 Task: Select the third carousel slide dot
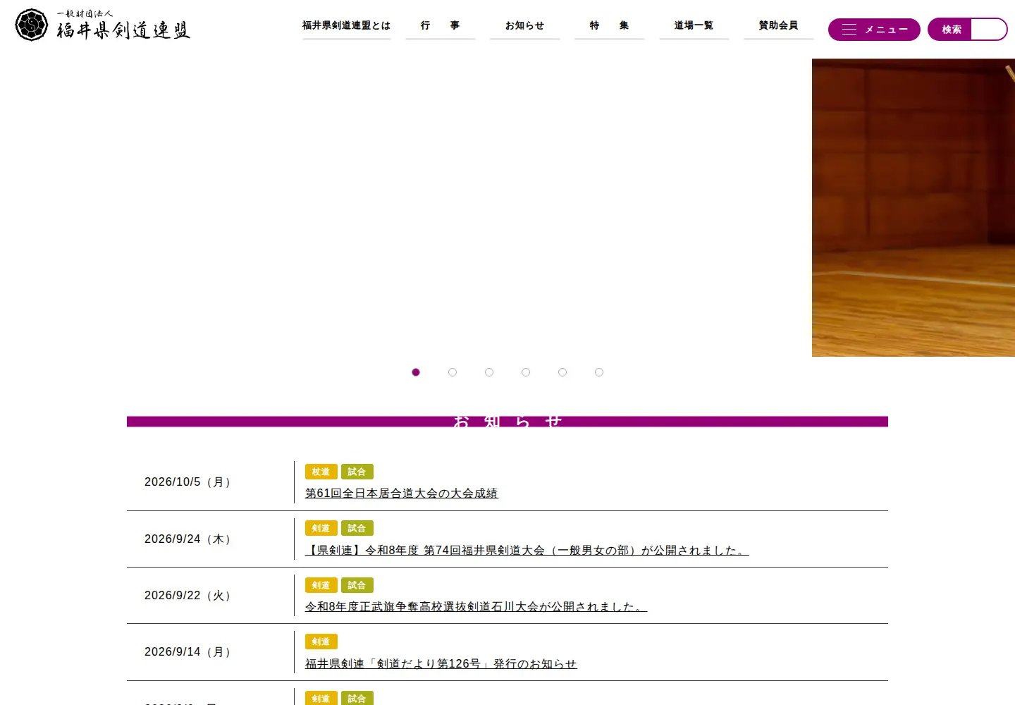pyautogui.click(x=489, y=372)
